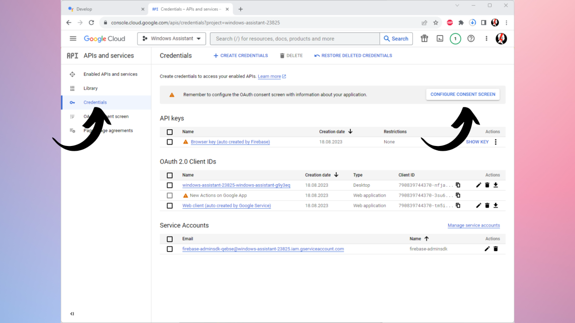Open the Learn more link
The image size is (575, 323).
[x=272, y=77]
